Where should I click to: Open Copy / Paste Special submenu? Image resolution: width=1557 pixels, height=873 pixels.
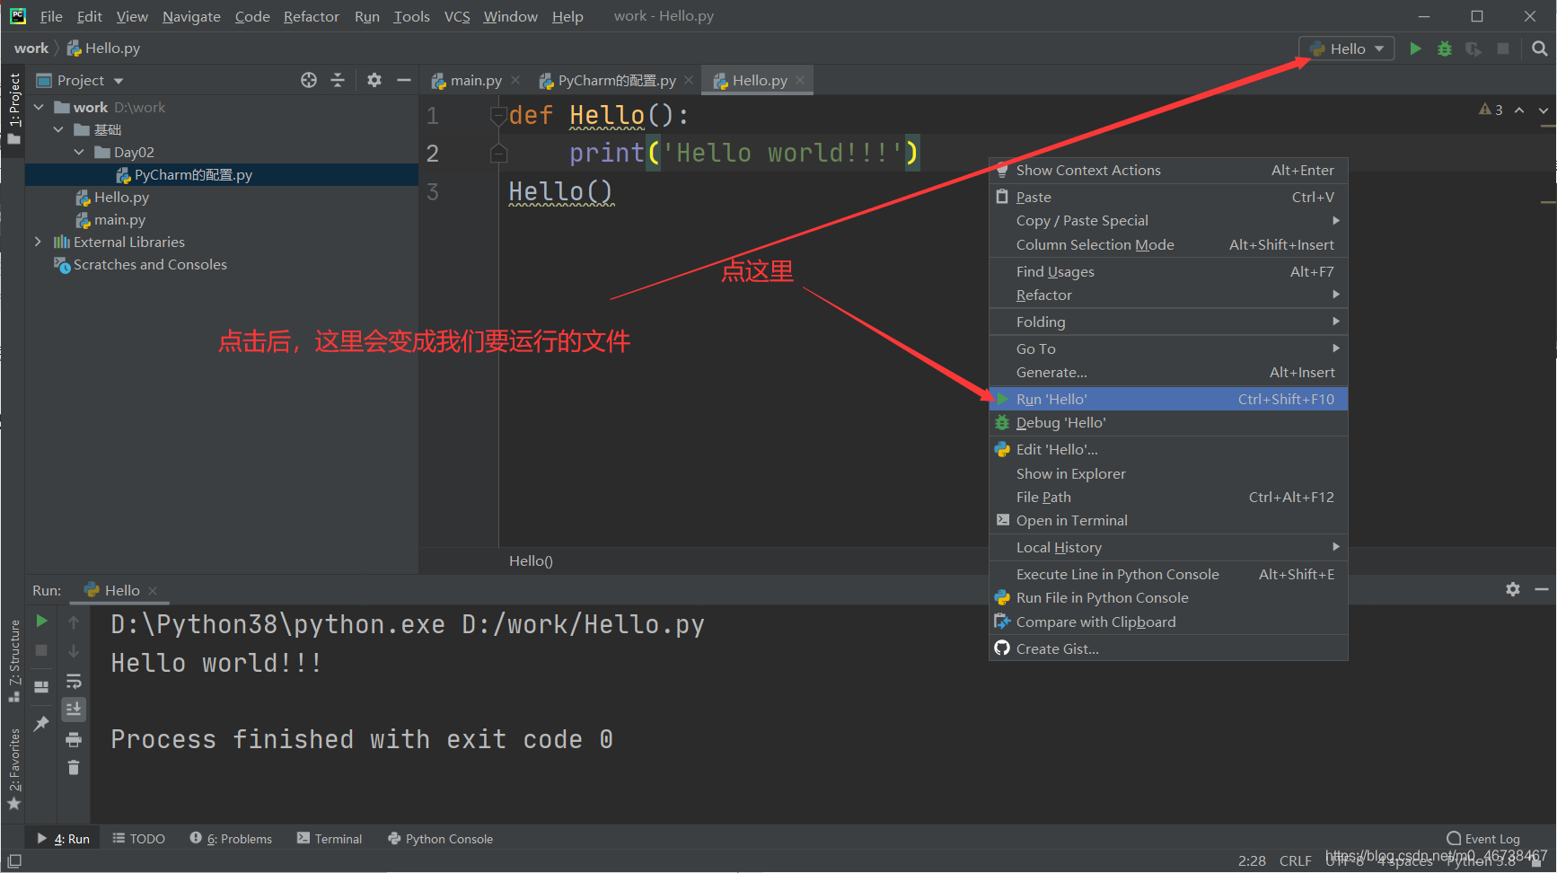1168,220
